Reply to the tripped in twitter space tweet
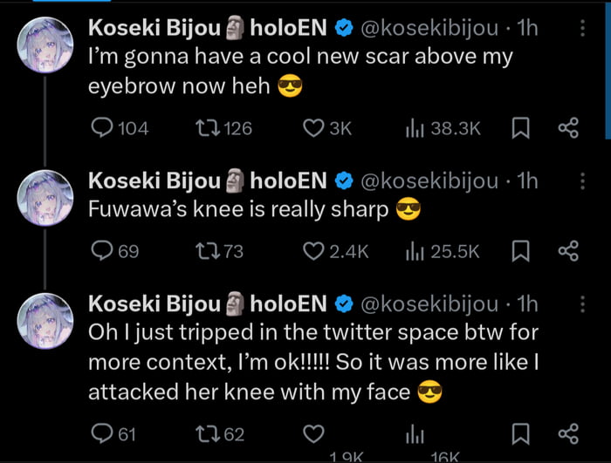The height and width of the screenshot is (463, 611). point(101,433)
